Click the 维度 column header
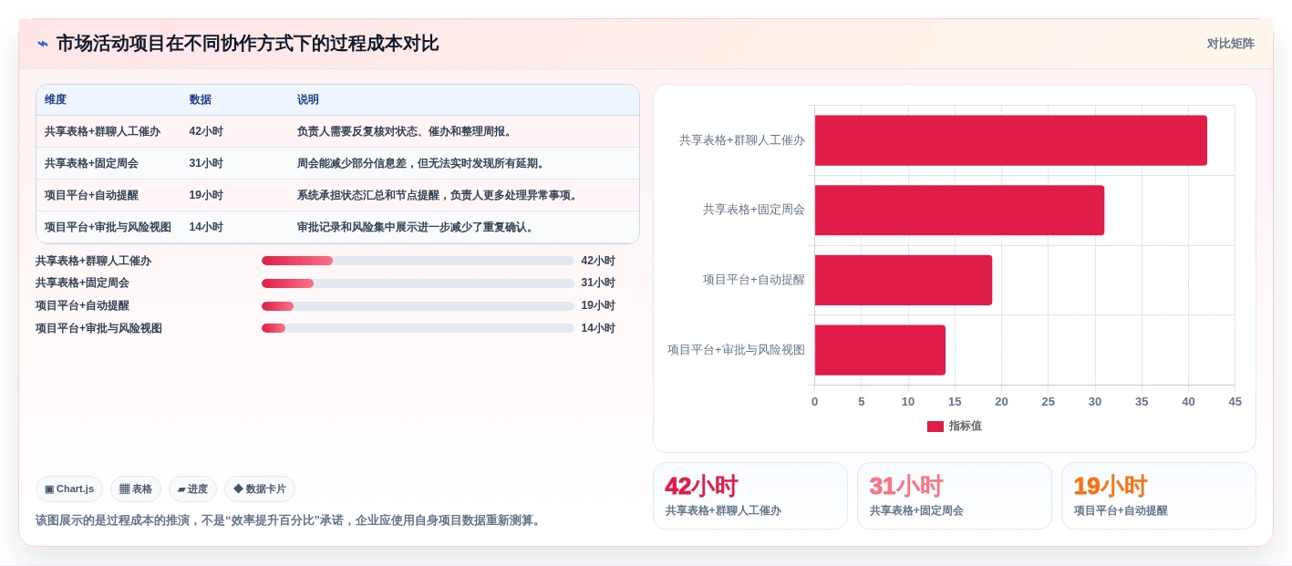 click(56, 100)
